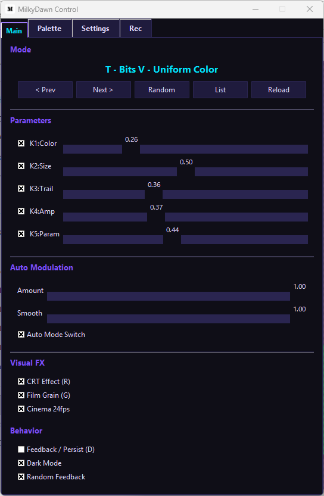Click the < Prev mode button

[45, 90]
